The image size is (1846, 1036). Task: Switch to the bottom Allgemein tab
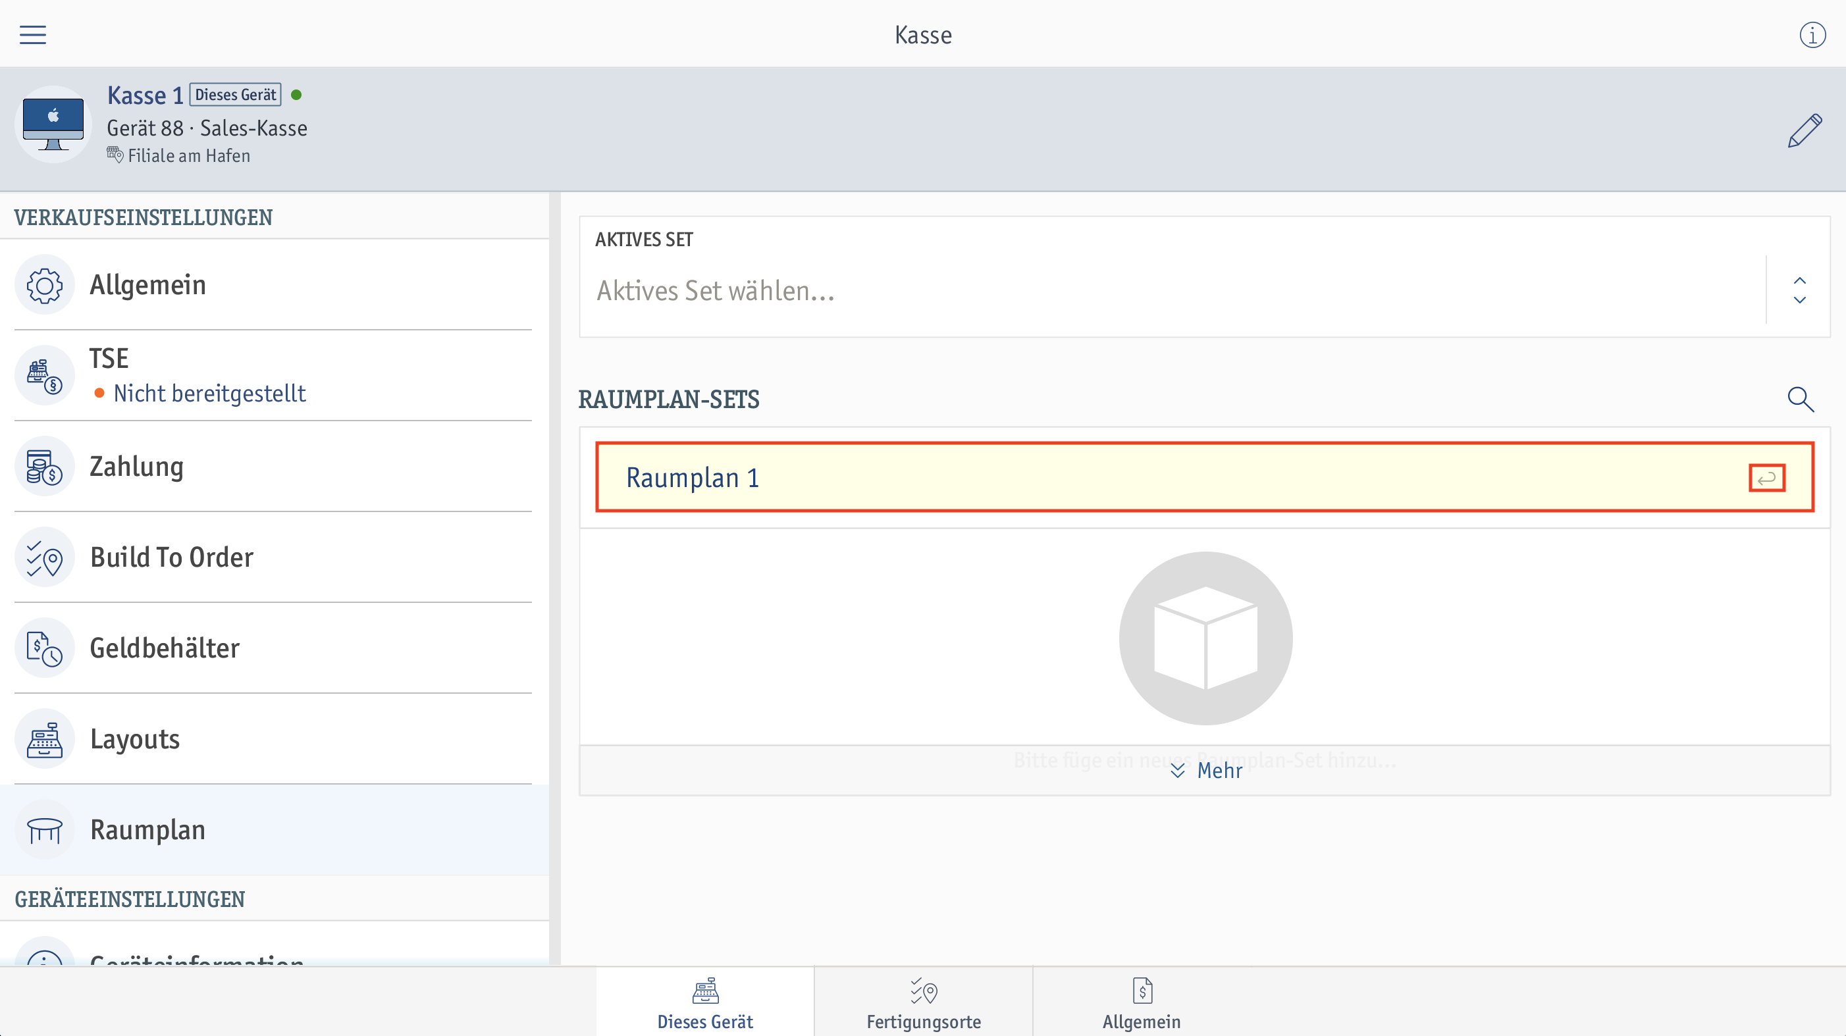click(1142, 1002)
